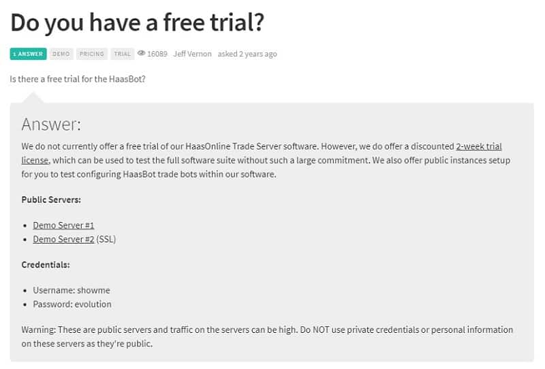Click the views eye icon

(141, 53)
